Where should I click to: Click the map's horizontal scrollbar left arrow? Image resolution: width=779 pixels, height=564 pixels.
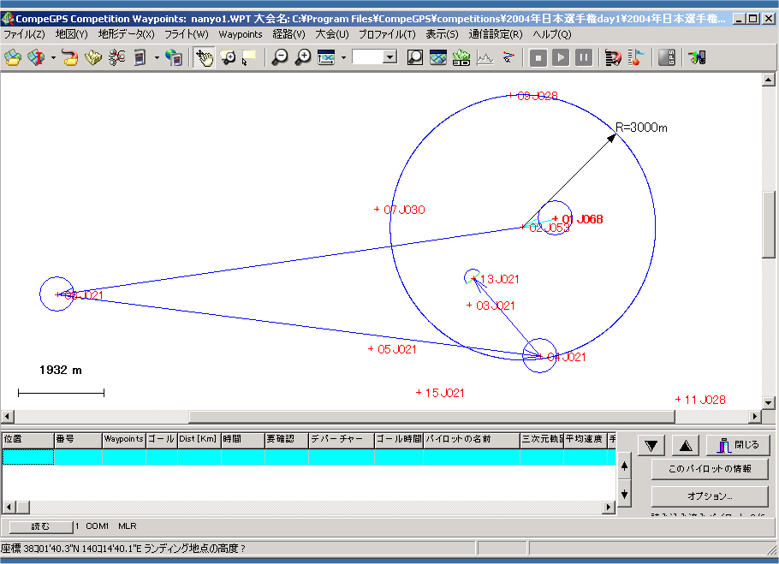[8, 416]
